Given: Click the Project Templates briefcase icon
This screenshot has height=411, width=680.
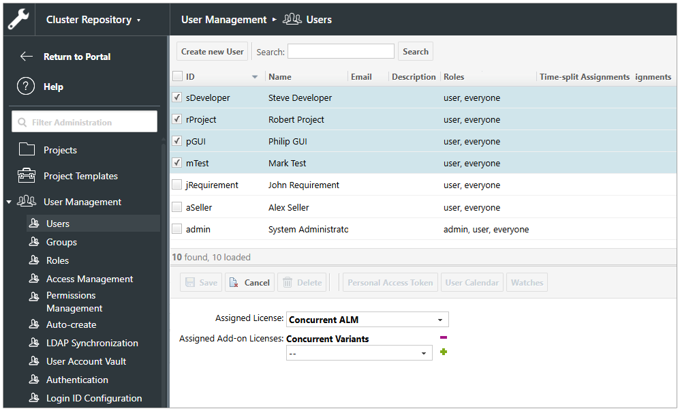Looking at the screenshot, I should point(27,176).
